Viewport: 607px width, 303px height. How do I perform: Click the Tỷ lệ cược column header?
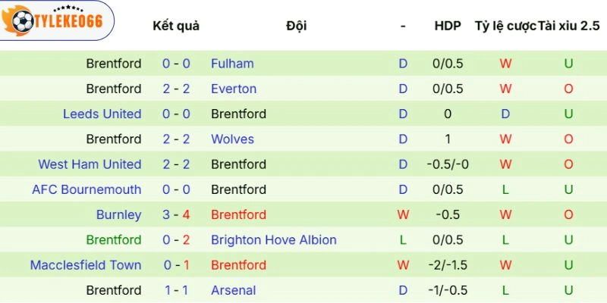tap(505, 26)
